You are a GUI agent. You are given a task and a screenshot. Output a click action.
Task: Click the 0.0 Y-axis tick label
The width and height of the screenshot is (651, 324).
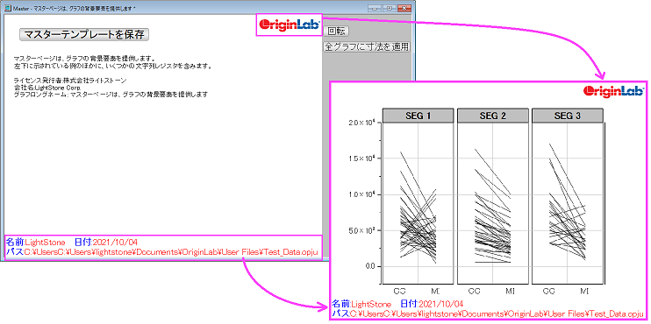coord(372,266)
